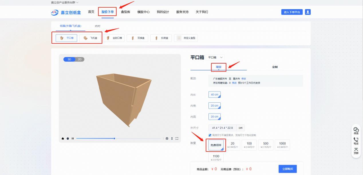Select the 免费领样 free sample quantity

click(x=216, y=145)
